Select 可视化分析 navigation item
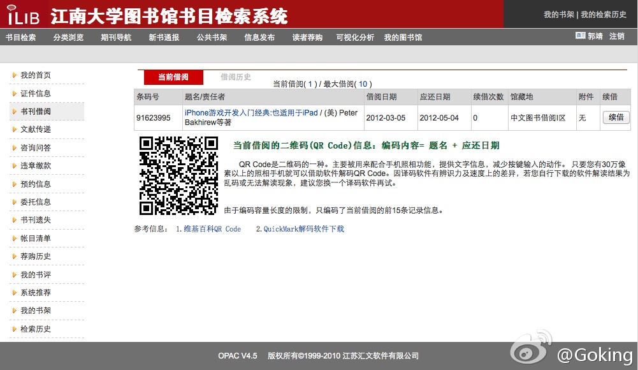 point(355,38)
